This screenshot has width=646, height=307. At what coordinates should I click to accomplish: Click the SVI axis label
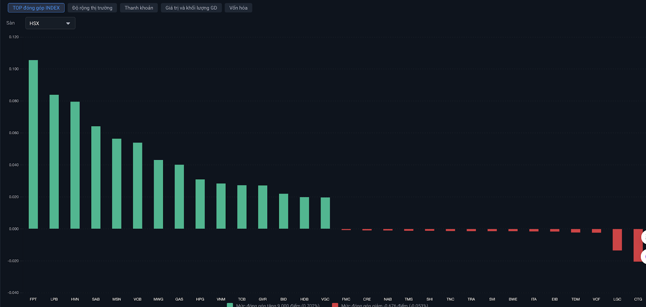tap(492, 299)
